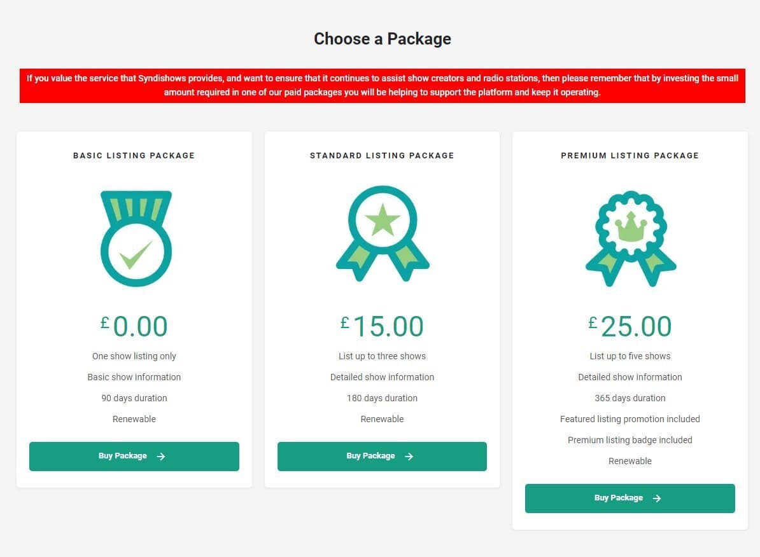Click the 25.00 price text

point(635,326)
